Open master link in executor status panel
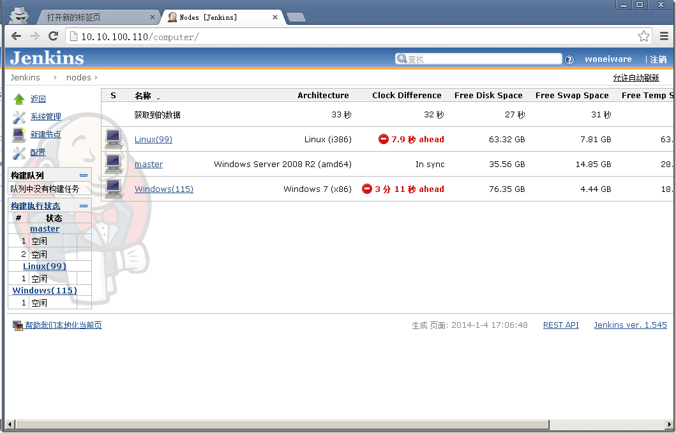The image size is (676, 433). (45, 229)
